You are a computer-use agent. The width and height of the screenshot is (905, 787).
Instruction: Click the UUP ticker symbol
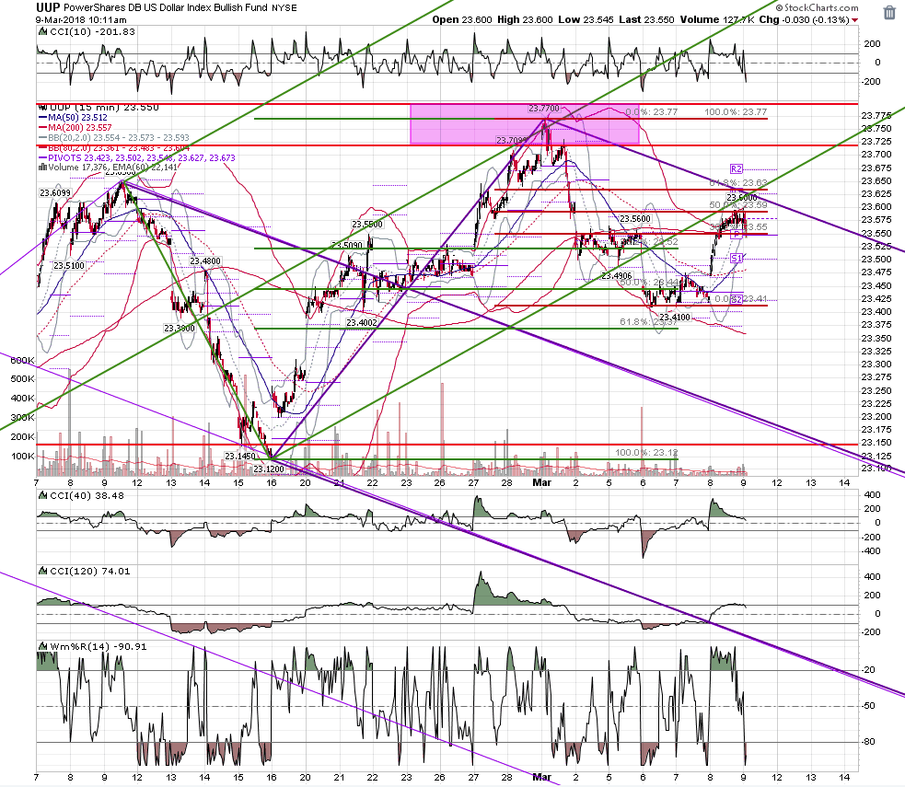pos(48,7)
